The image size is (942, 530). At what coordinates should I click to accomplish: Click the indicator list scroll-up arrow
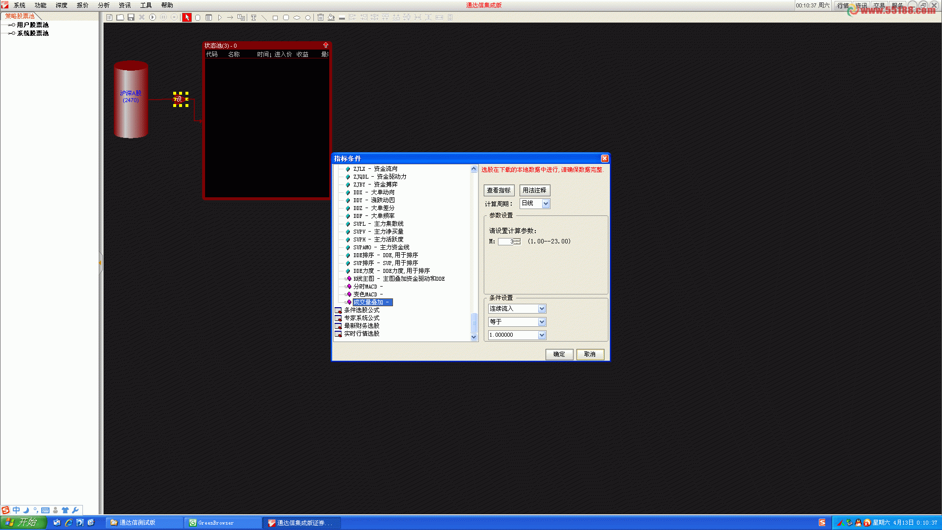(474, 169)
